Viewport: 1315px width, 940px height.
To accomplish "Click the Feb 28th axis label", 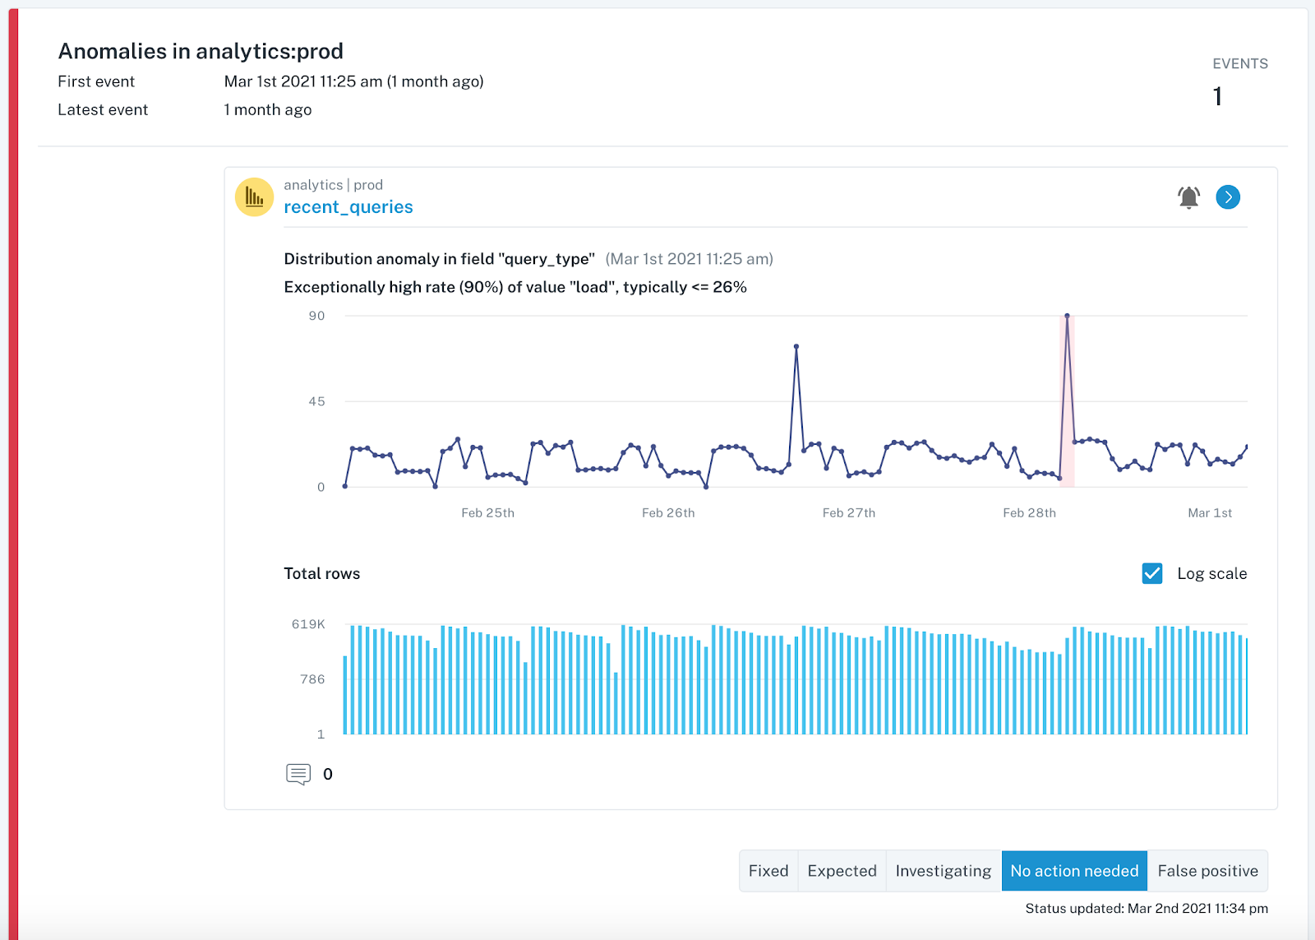I will pyautogui.click(x=1029, y=512).
